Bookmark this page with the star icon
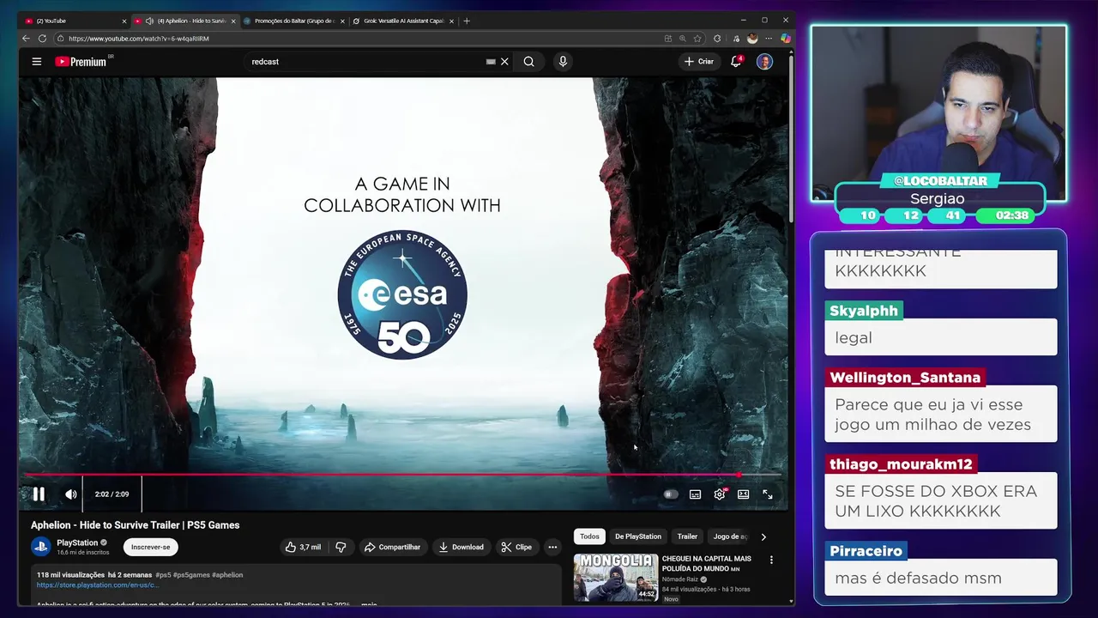The image size is (1098, 618). 697,38
